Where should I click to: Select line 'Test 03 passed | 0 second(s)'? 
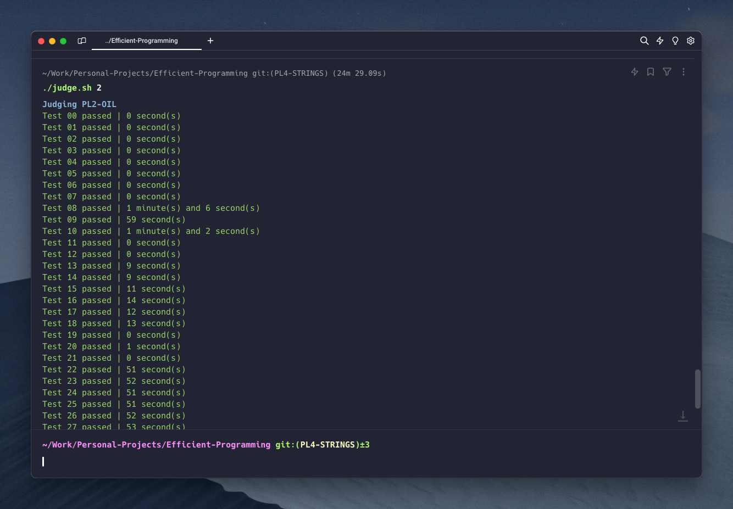tap(112, 150)
